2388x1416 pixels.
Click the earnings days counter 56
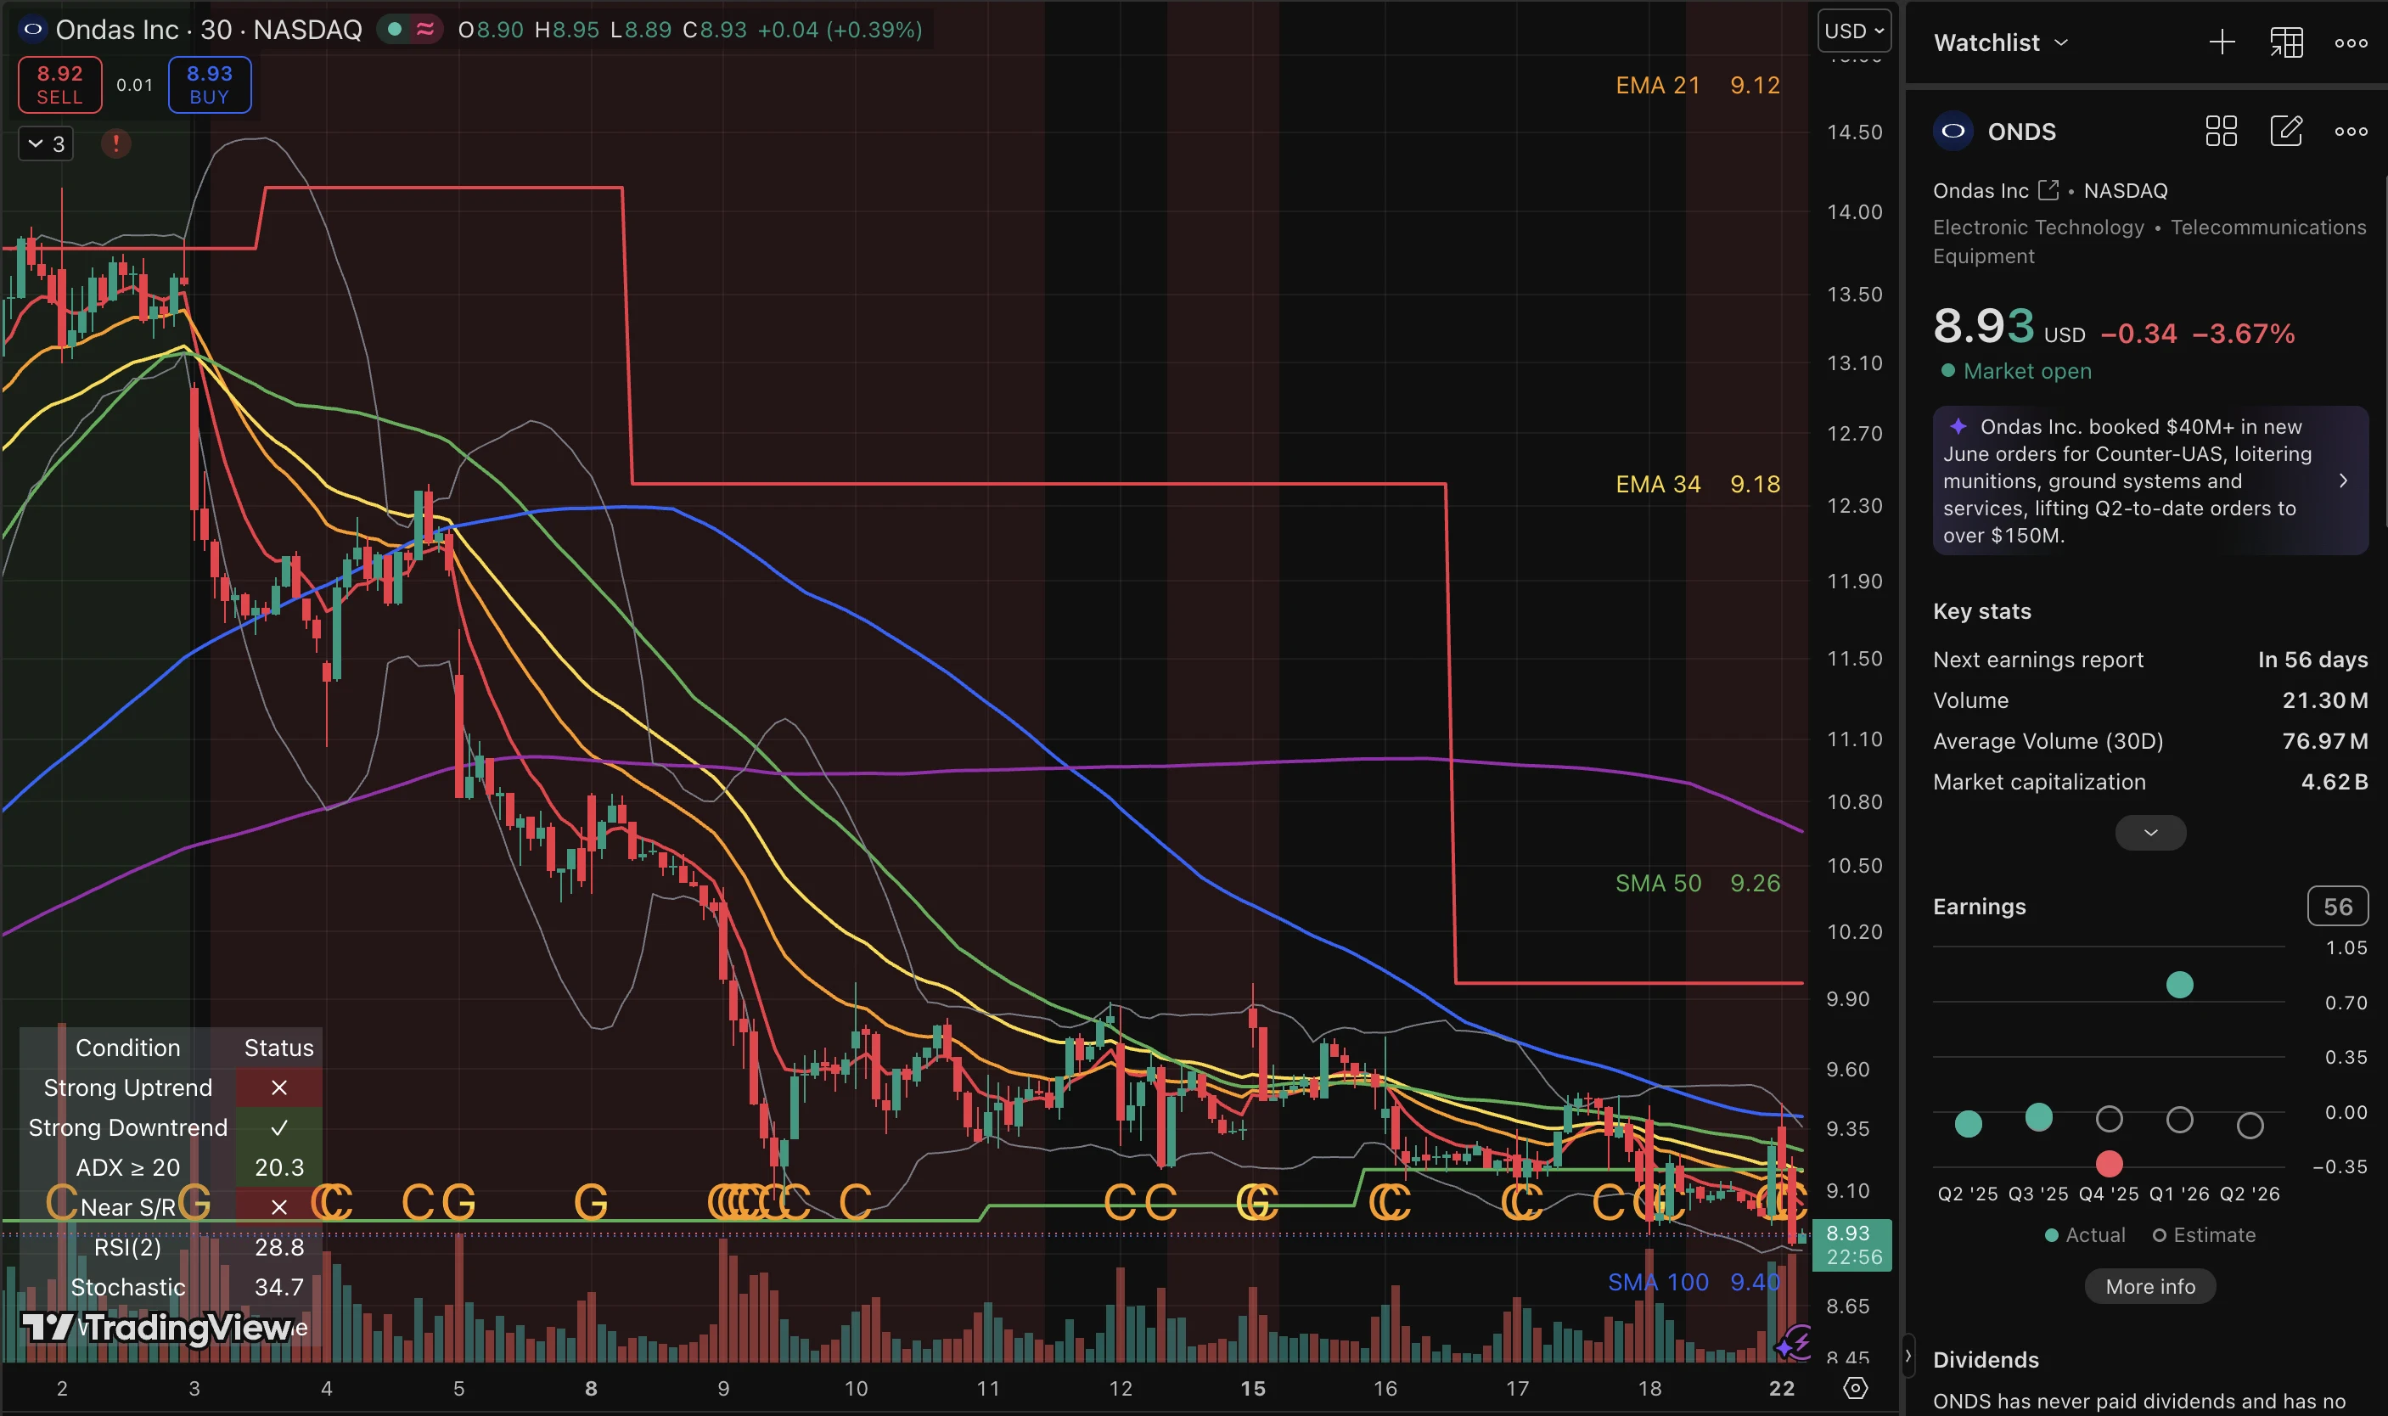pyautogui.click(x=2336, y=907)
